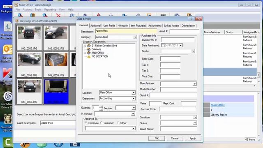
Task: Open the Condition dropdown
Action: click(195, 117)
